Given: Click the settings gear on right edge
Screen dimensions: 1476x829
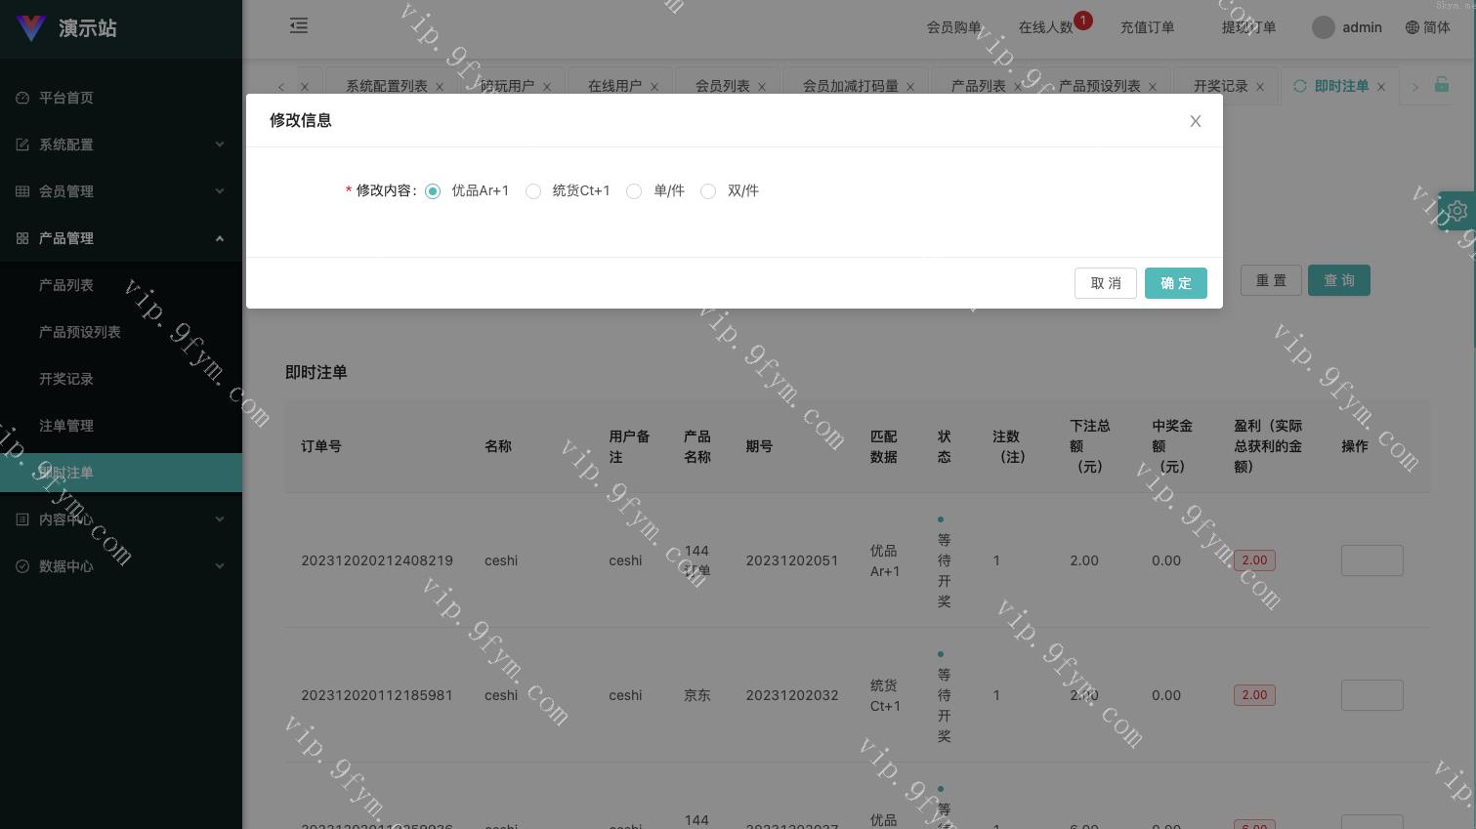Looking at the screenshot, I should coord(1457,211).
